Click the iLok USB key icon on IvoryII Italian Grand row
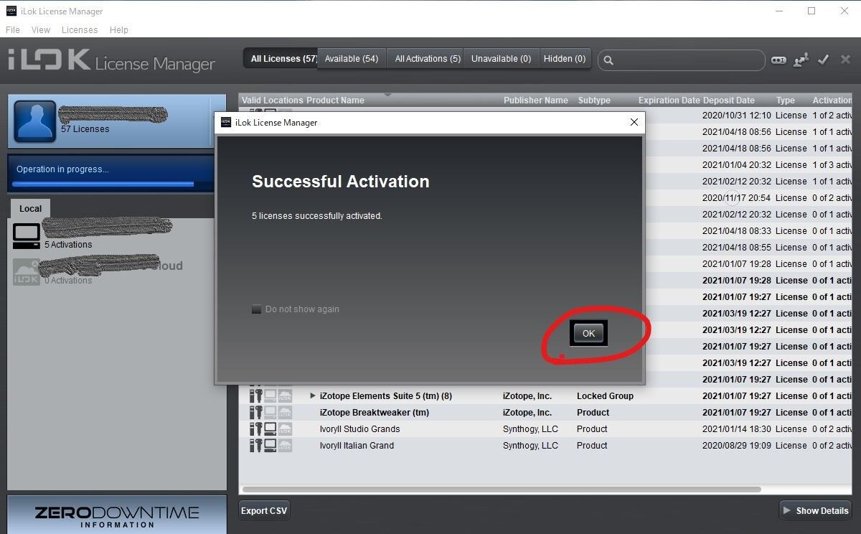This screenshot has width=861, height=534. pos(255,446)
